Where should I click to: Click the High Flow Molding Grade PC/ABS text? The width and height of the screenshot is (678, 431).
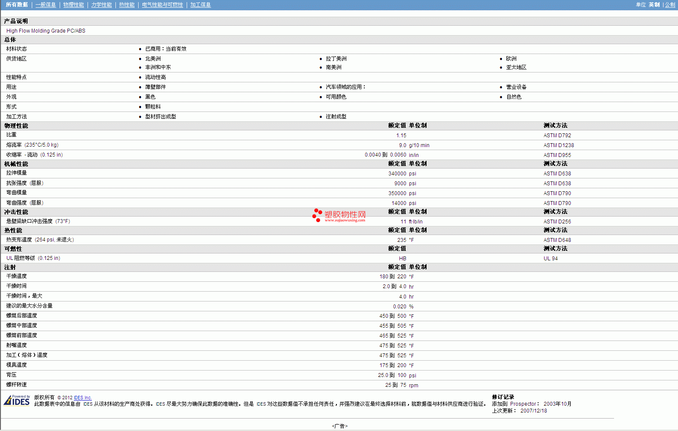click(46, 31)
